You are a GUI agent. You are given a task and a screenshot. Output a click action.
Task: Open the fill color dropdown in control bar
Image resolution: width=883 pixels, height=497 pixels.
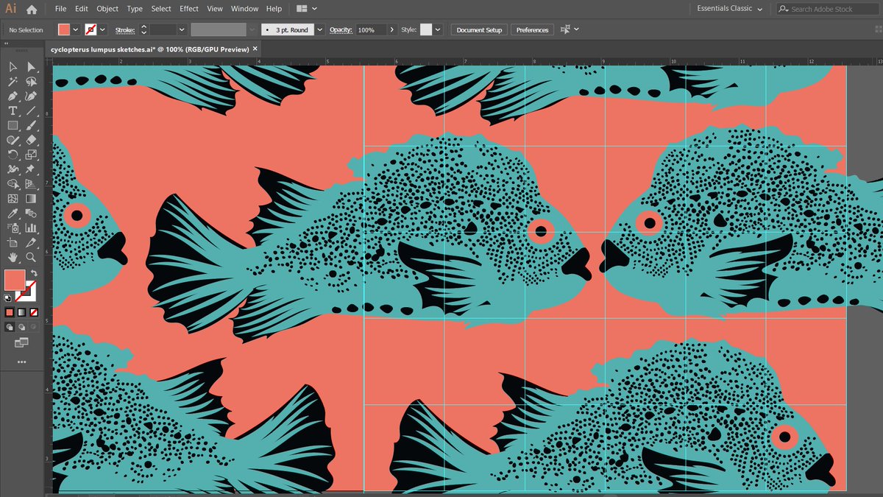(76, 29)
